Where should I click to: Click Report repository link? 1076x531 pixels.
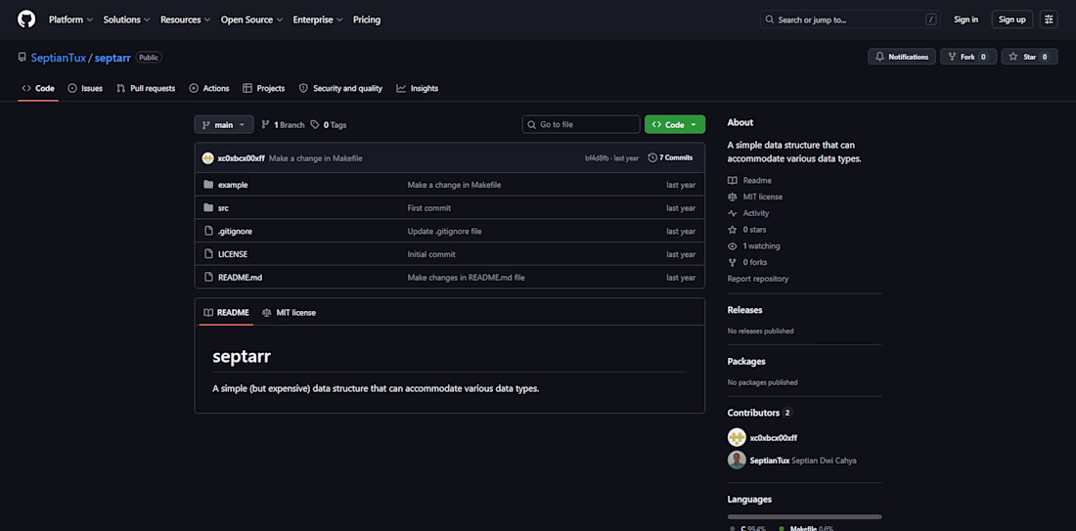(x=757, y=280)
